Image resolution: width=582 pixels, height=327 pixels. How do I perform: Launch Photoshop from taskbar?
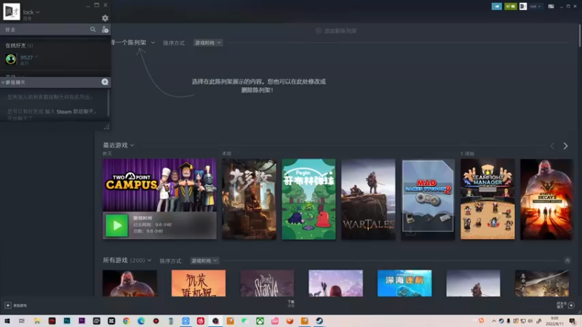point(67,321)
